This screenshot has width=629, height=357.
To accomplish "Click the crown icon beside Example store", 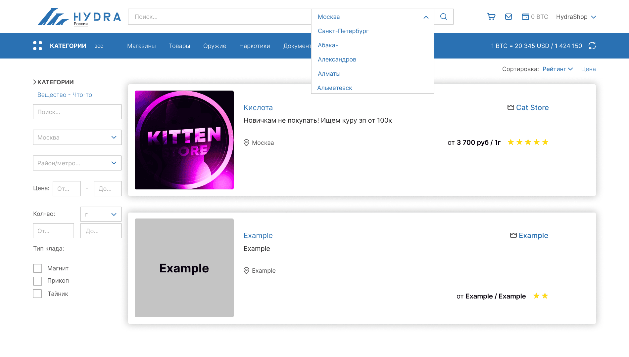I will 513,235.
